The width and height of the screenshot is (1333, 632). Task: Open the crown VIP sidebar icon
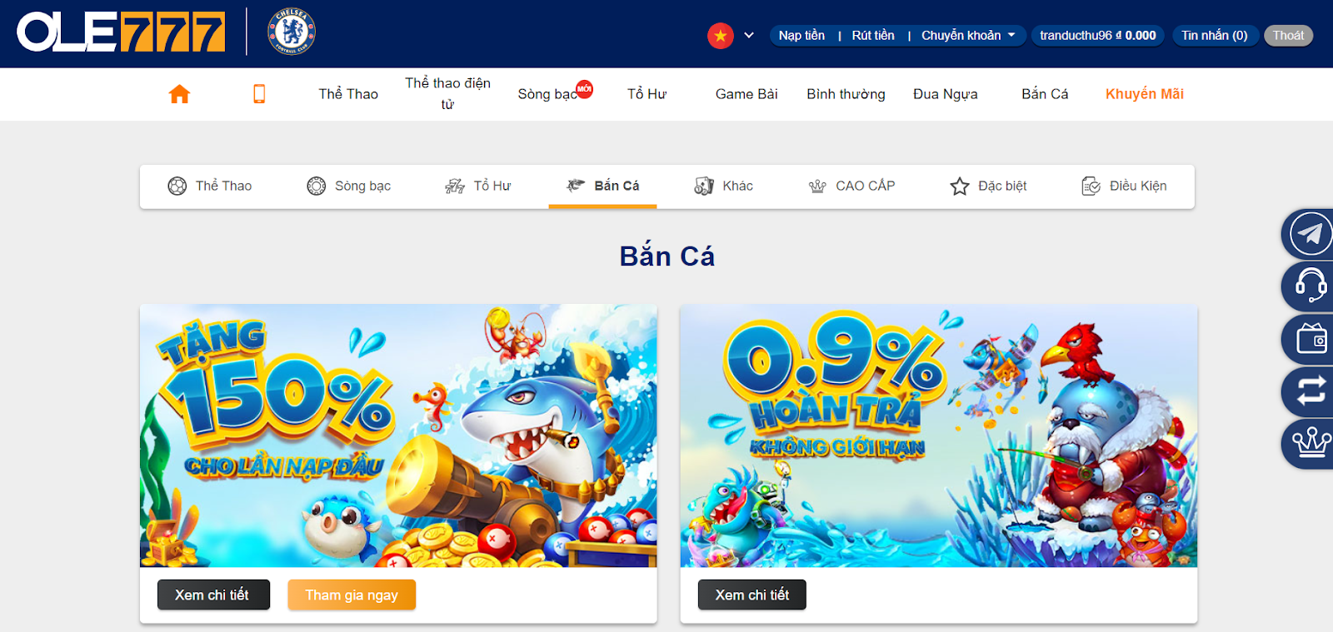coord(1310,443)
